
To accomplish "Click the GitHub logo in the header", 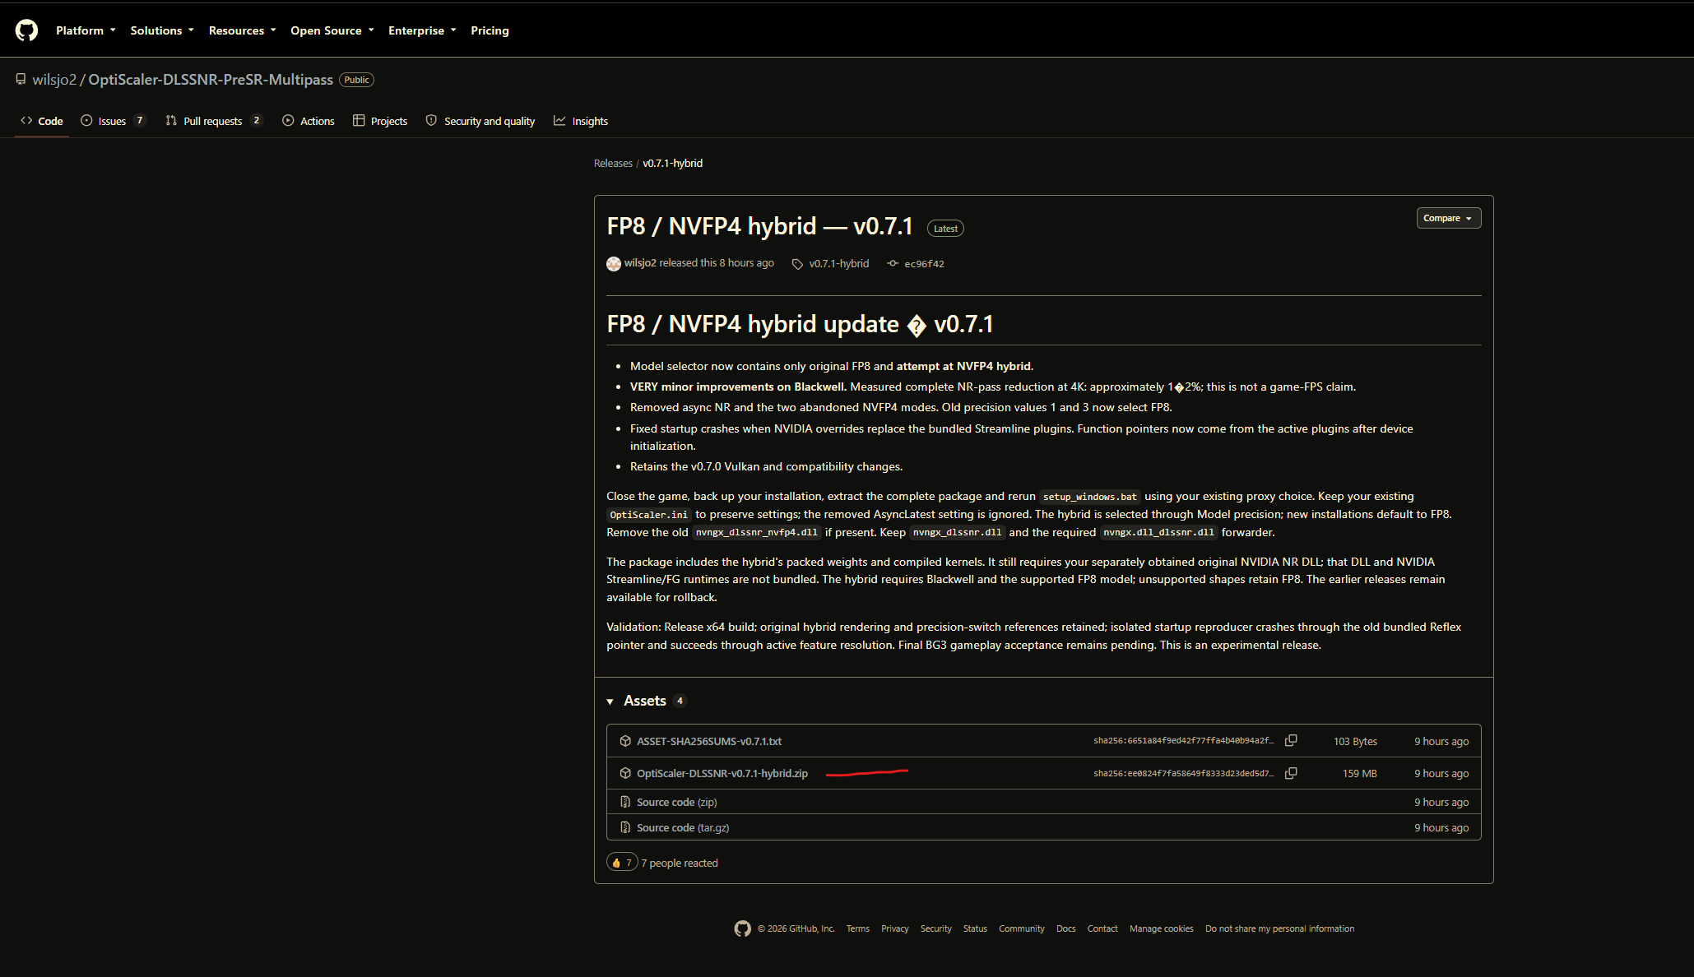I will 26,30.
